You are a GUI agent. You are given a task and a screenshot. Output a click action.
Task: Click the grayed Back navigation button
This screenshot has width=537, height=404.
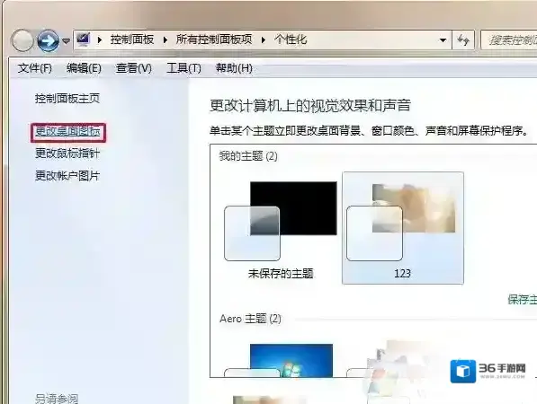click(x=22, y=40)
